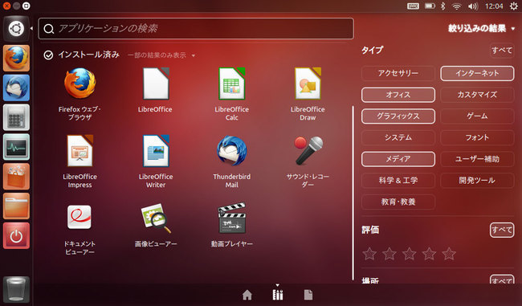Click すべて button for タイプ section
522x306 pixels.
click(502, 51)
